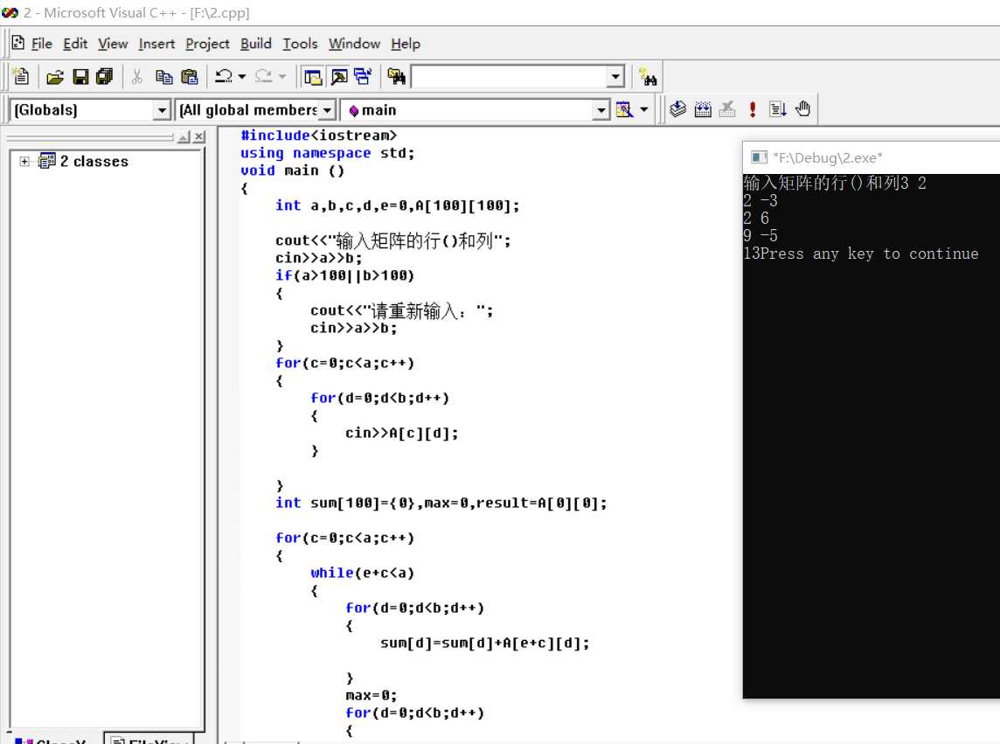Screen dimensions: 1000x744
Task: Open the View menu
Action: (113, 44)
